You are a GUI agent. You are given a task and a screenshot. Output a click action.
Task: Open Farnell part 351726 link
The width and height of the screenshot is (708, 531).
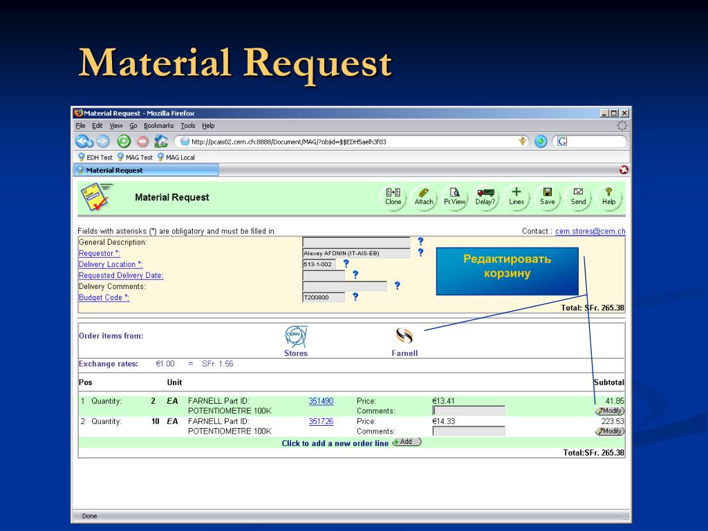[321, 421]
